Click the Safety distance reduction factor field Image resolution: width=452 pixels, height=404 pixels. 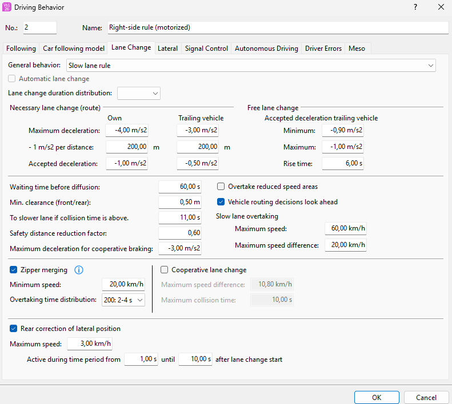pyautogui.click(x=180, y=233)
